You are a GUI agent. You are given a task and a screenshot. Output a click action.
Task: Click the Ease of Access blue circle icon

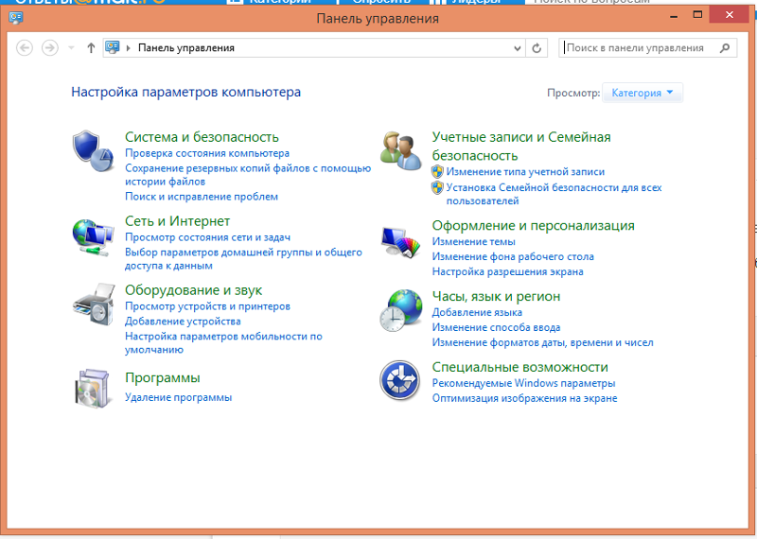400,381
